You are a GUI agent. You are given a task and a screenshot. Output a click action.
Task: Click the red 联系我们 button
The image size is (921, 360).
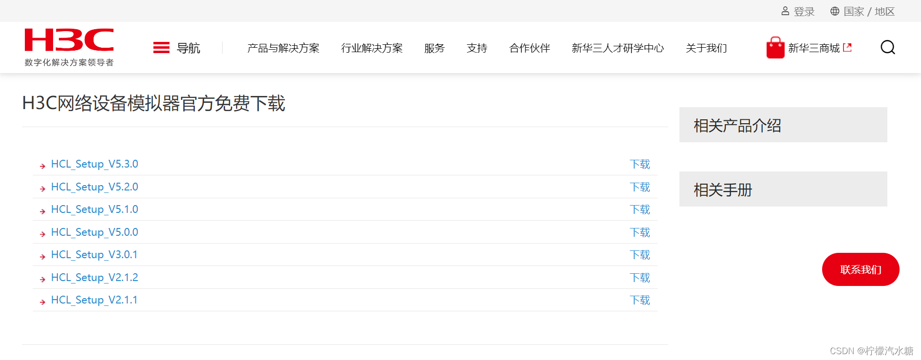[x=861, y=269]
